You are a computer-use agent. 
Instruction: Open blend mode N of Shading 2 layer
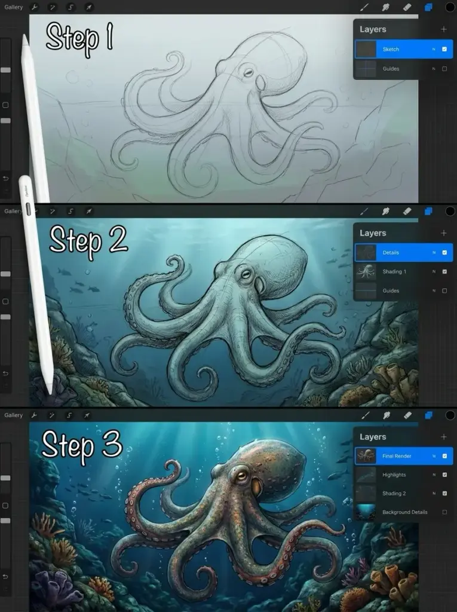pos(434,493)
